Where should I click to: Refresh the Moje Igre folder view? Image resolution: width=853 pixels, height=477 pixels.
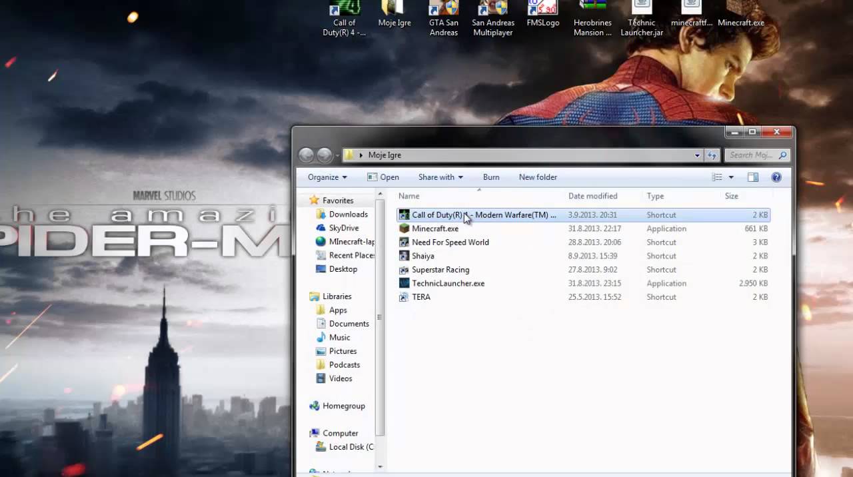point(712,155)
